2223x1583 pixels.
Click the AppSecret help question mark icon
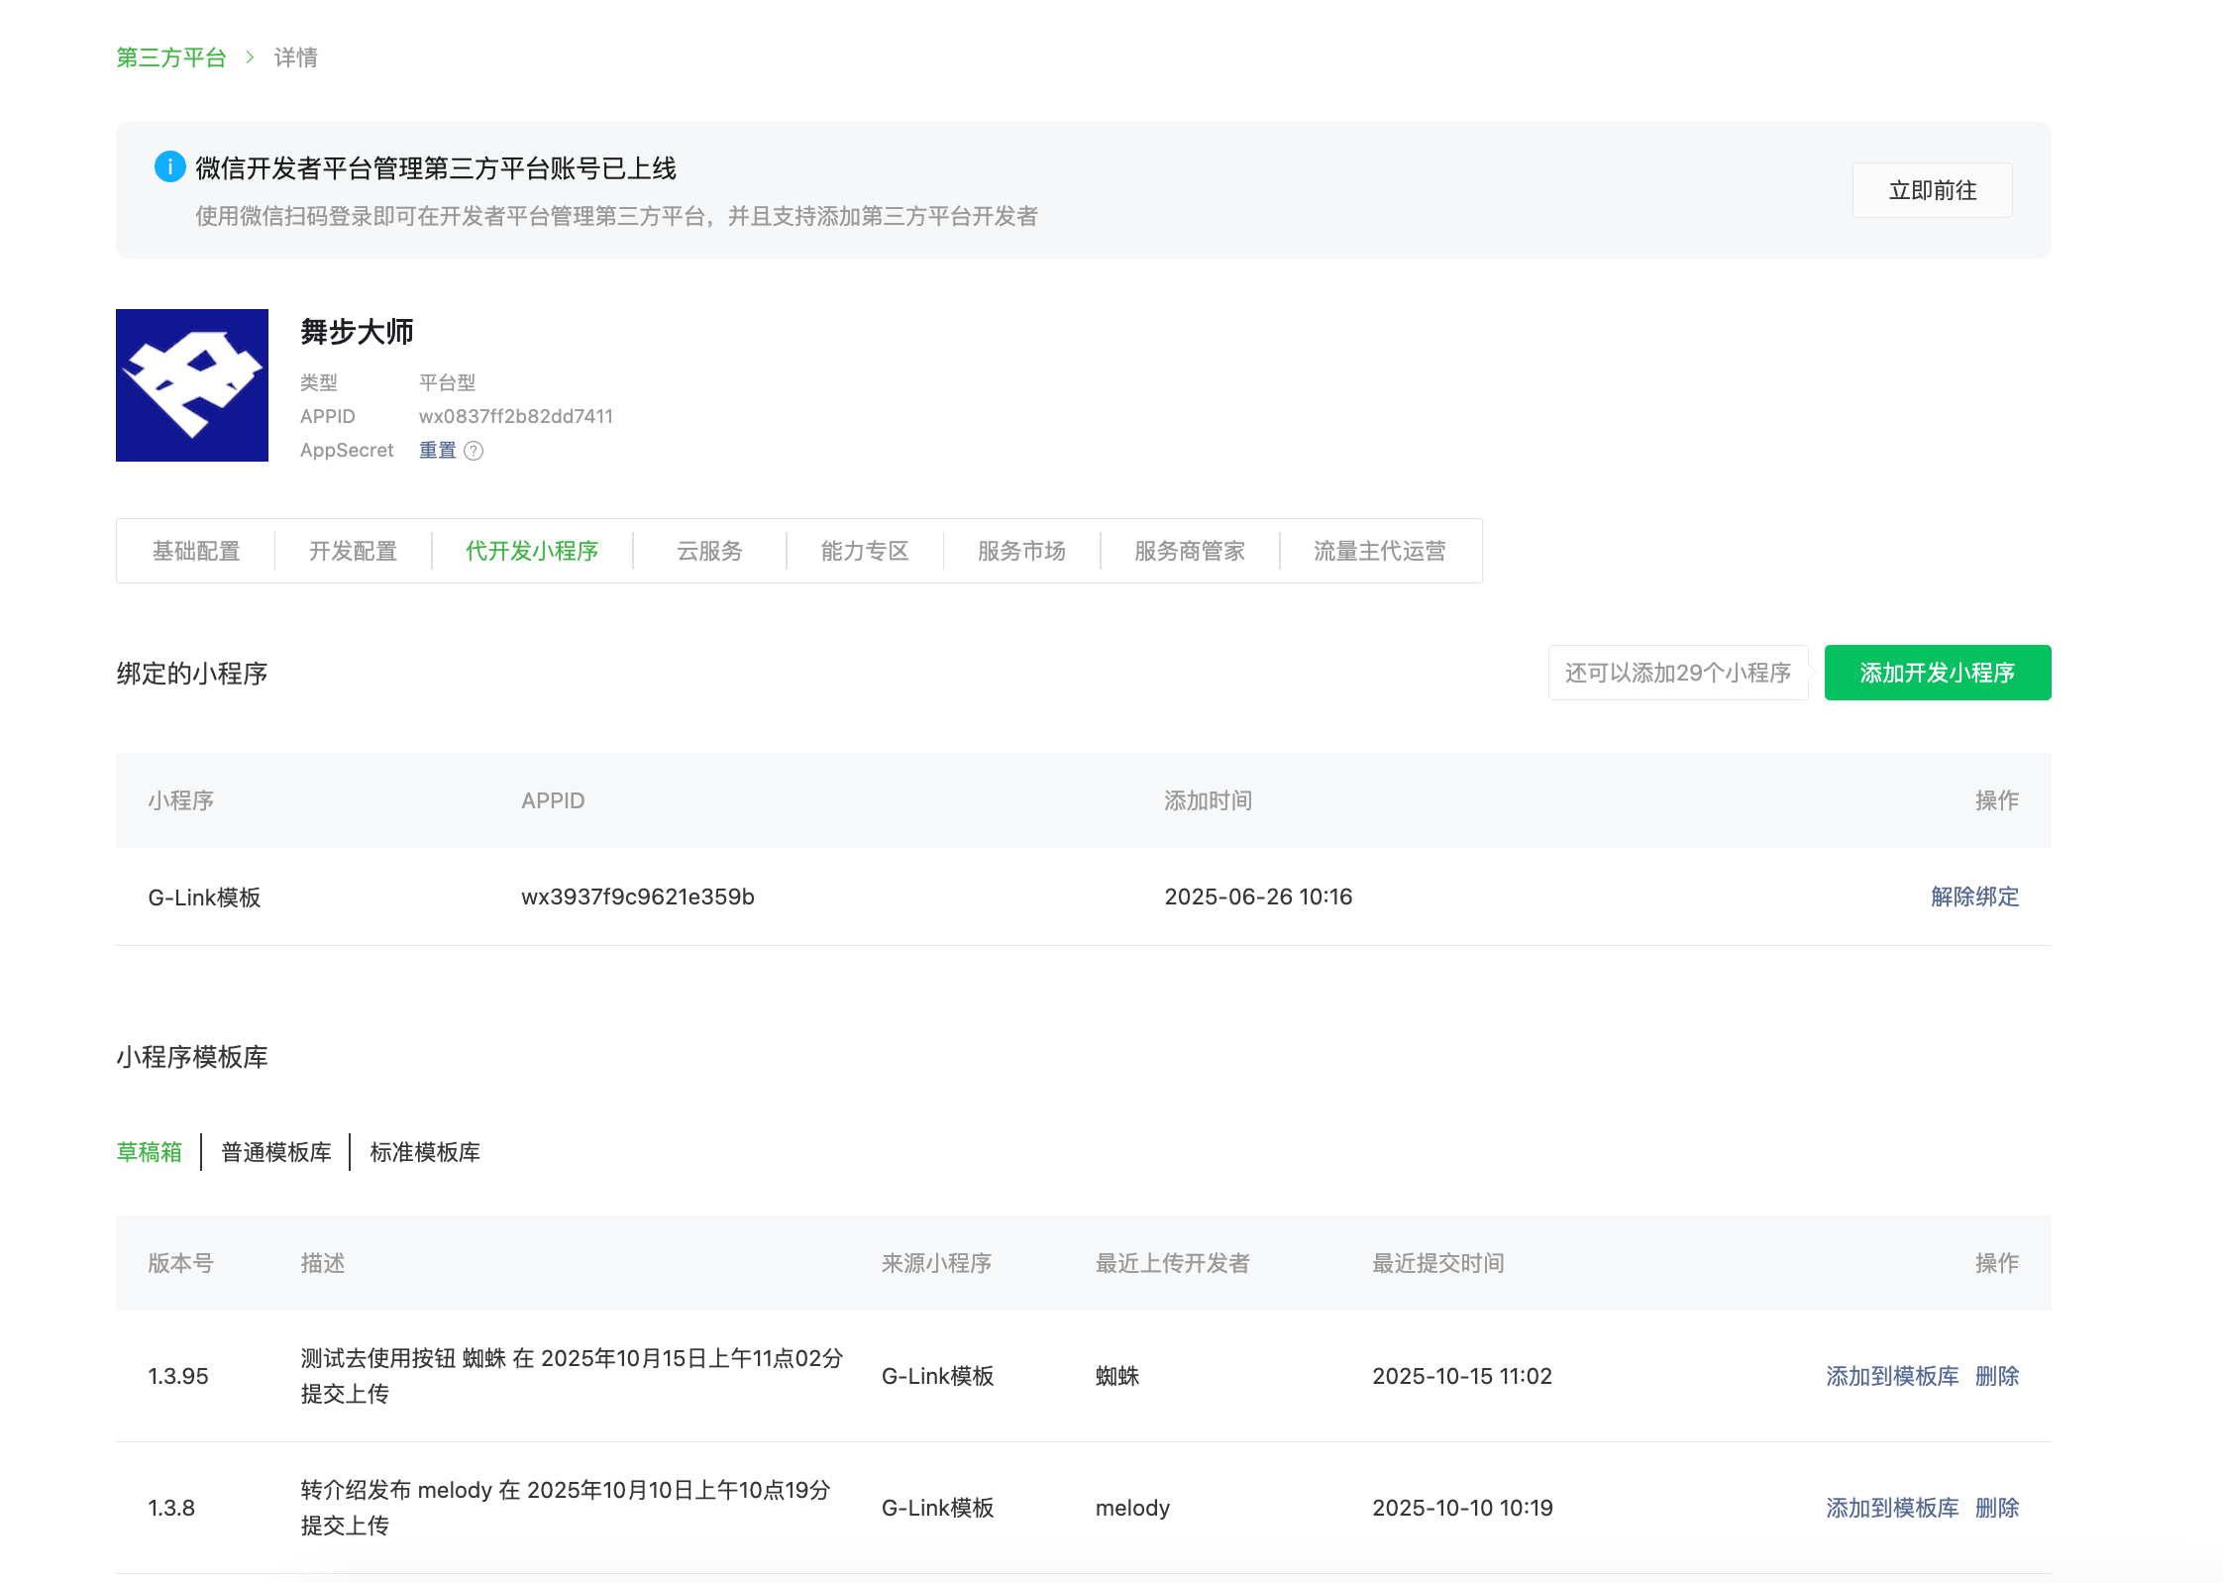[x=474, y=451]
